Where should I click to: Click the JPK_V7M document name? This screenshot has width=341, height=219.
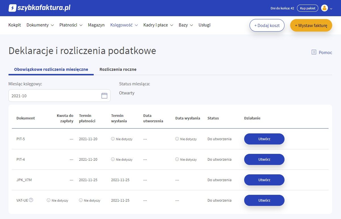pyautogui.click(x=24, y=180)
